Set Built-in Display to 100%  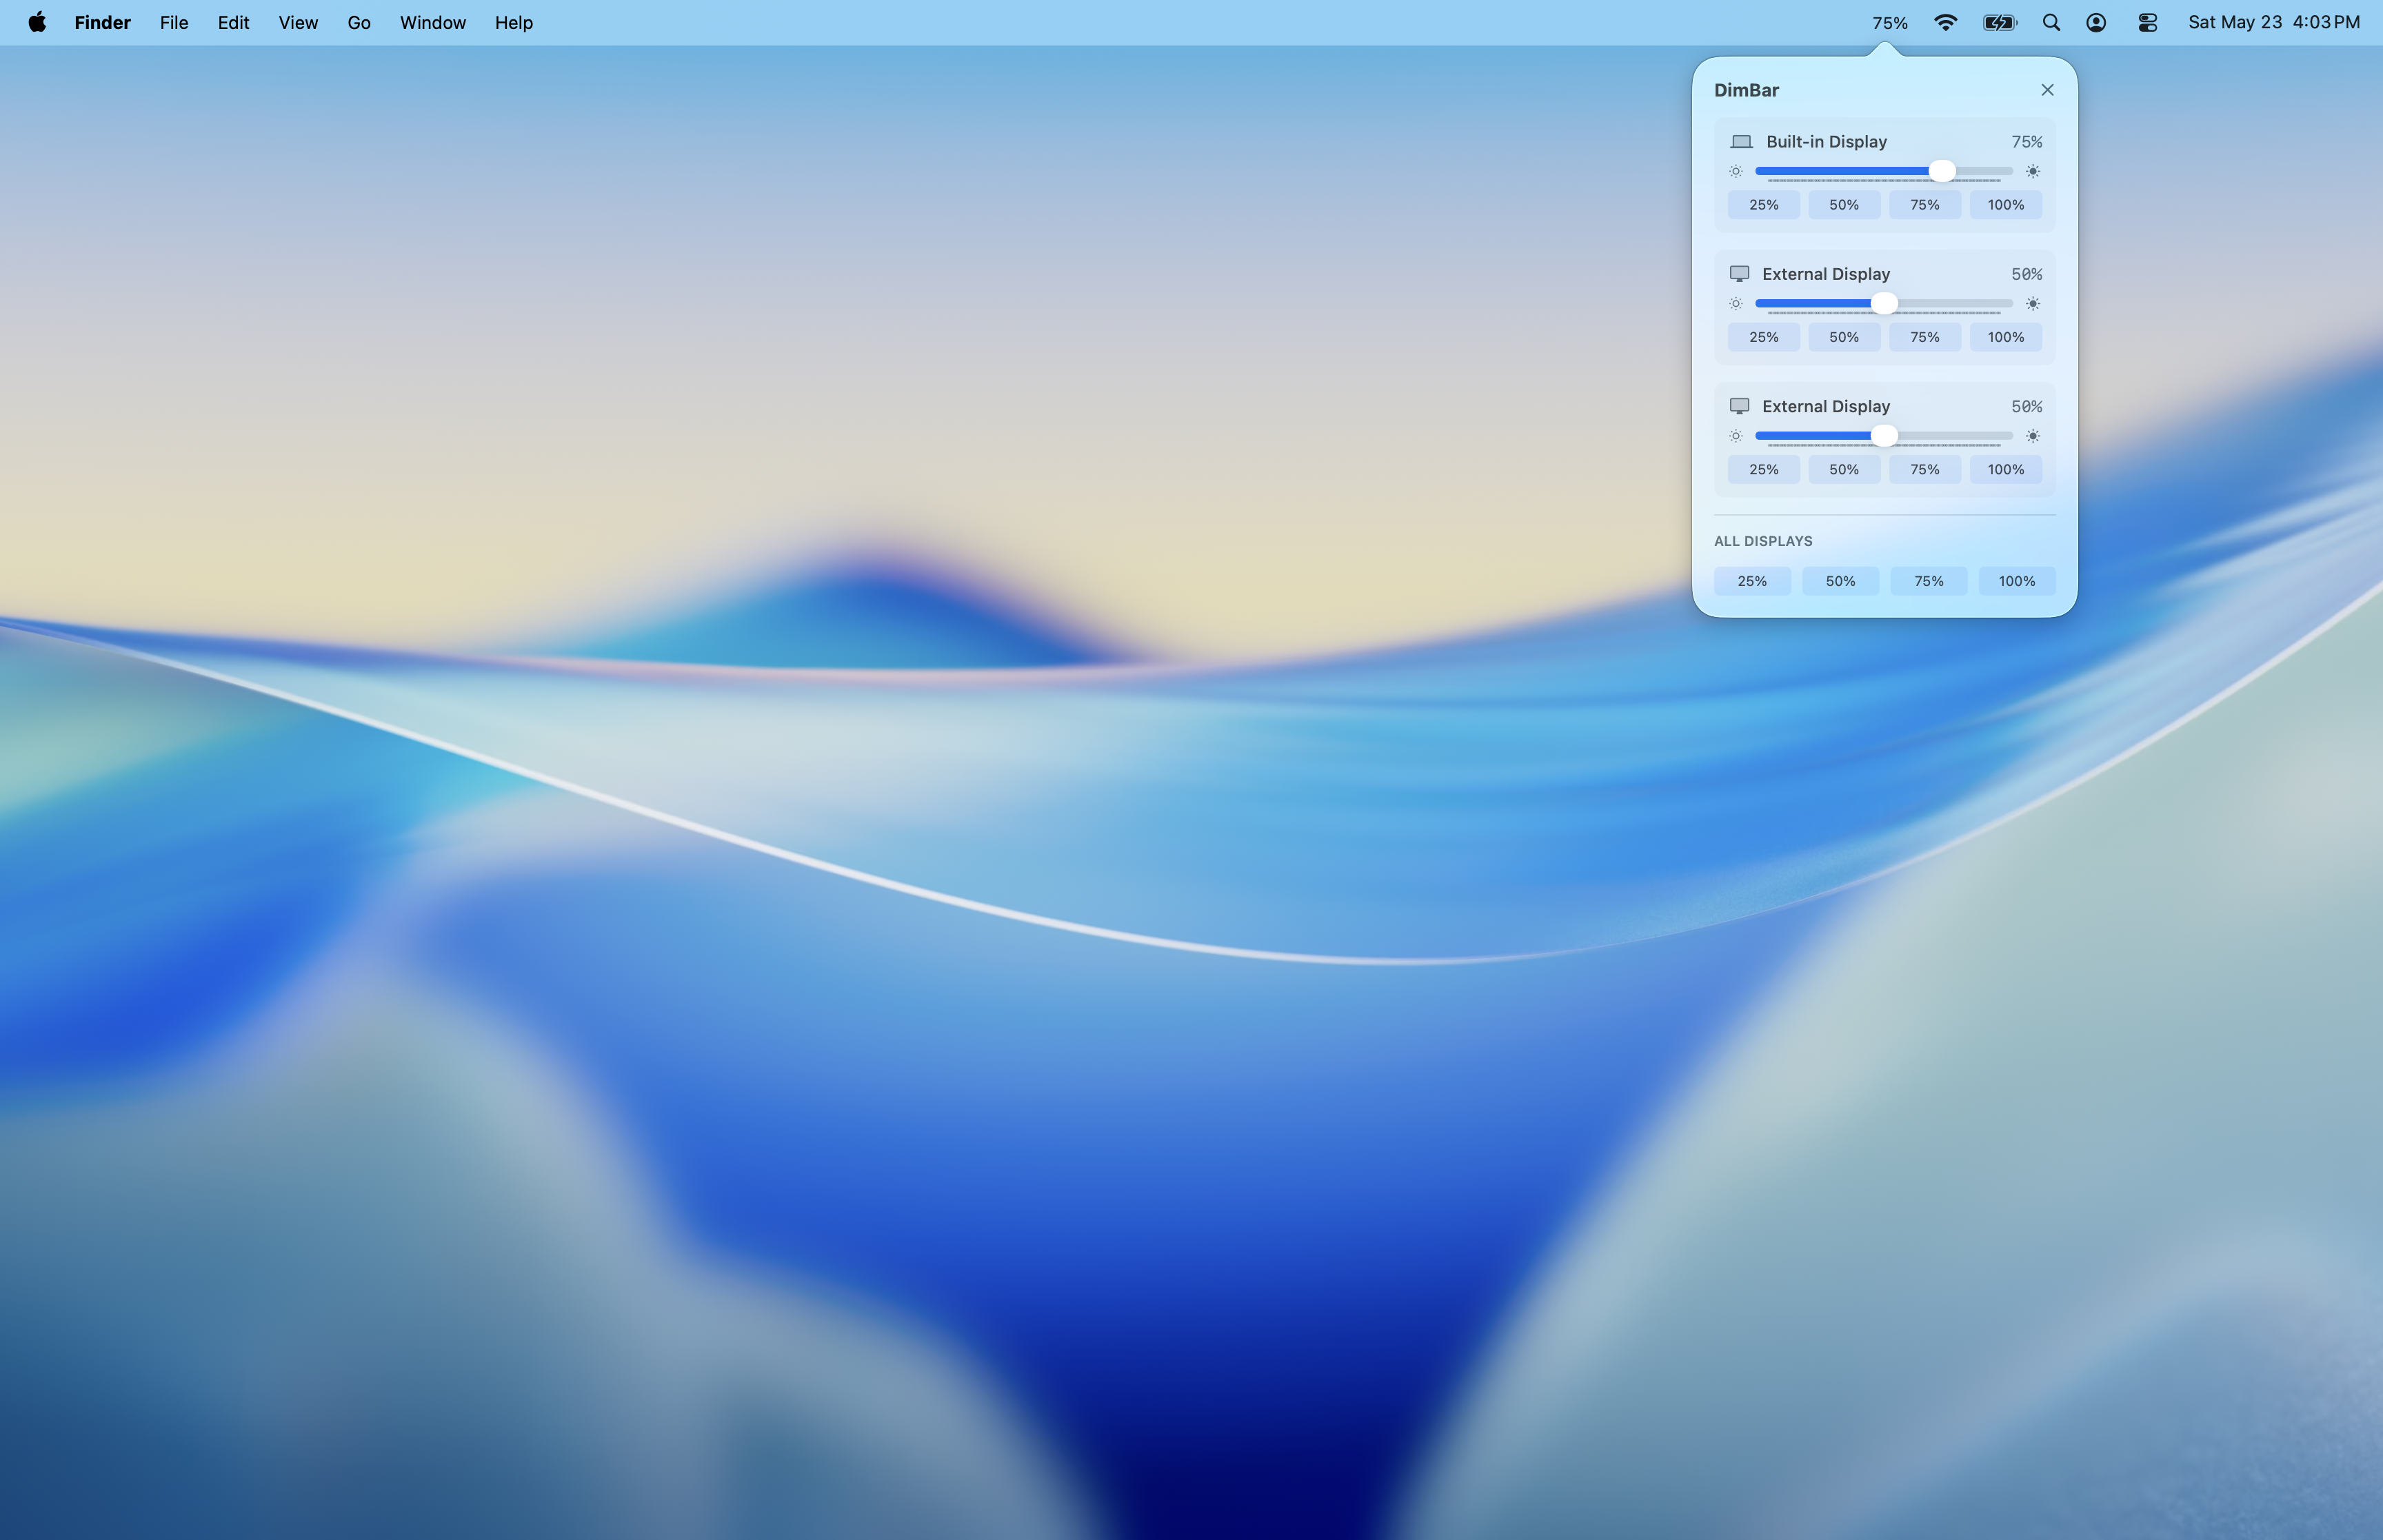pos(2005,205)
